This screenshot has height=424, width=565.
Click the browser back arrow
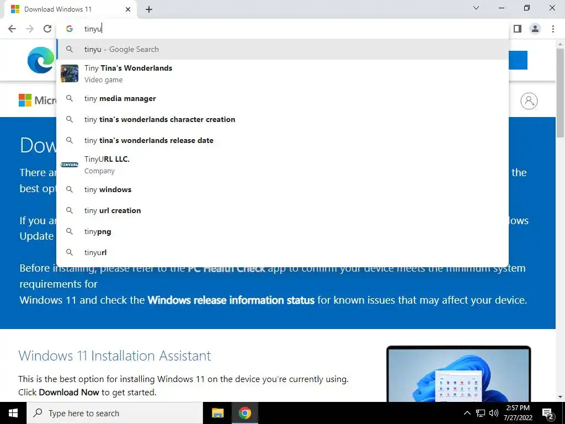12,29
